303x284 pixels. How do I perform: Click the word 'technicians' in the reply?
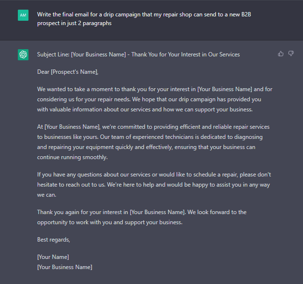tap(179, 137)
